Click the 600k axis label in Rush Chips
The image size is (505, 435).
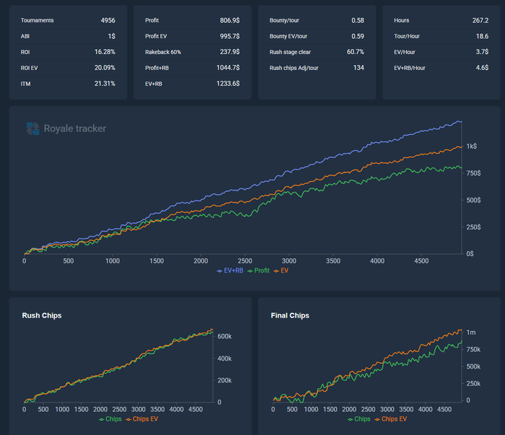224,336
